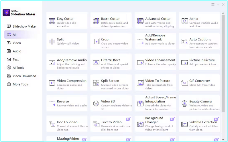Click the Adjust Speed/Frame Interpolation icon
228x142 pixels.
click(140, 104)
